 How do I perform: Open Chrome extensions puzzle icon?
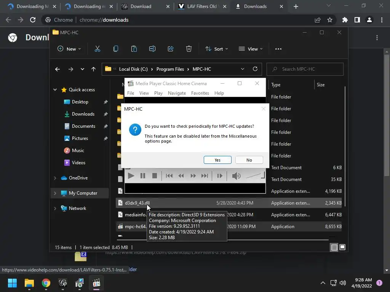[x=345, y=20]
